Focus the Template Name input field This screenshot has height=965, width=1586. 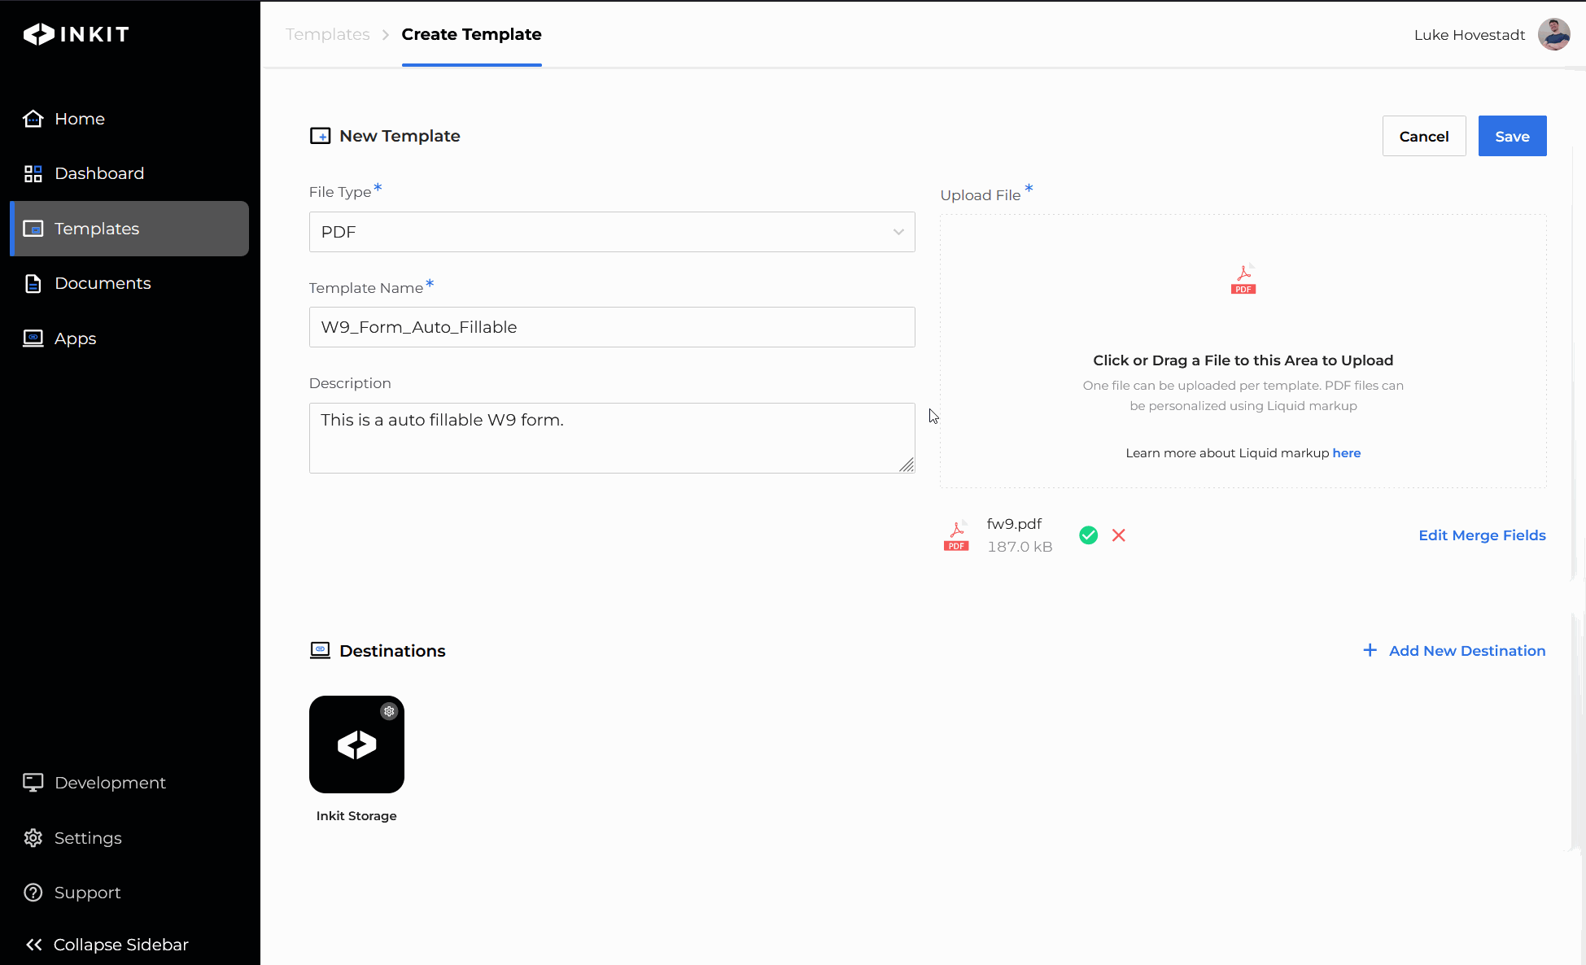(x=611, y=327)
